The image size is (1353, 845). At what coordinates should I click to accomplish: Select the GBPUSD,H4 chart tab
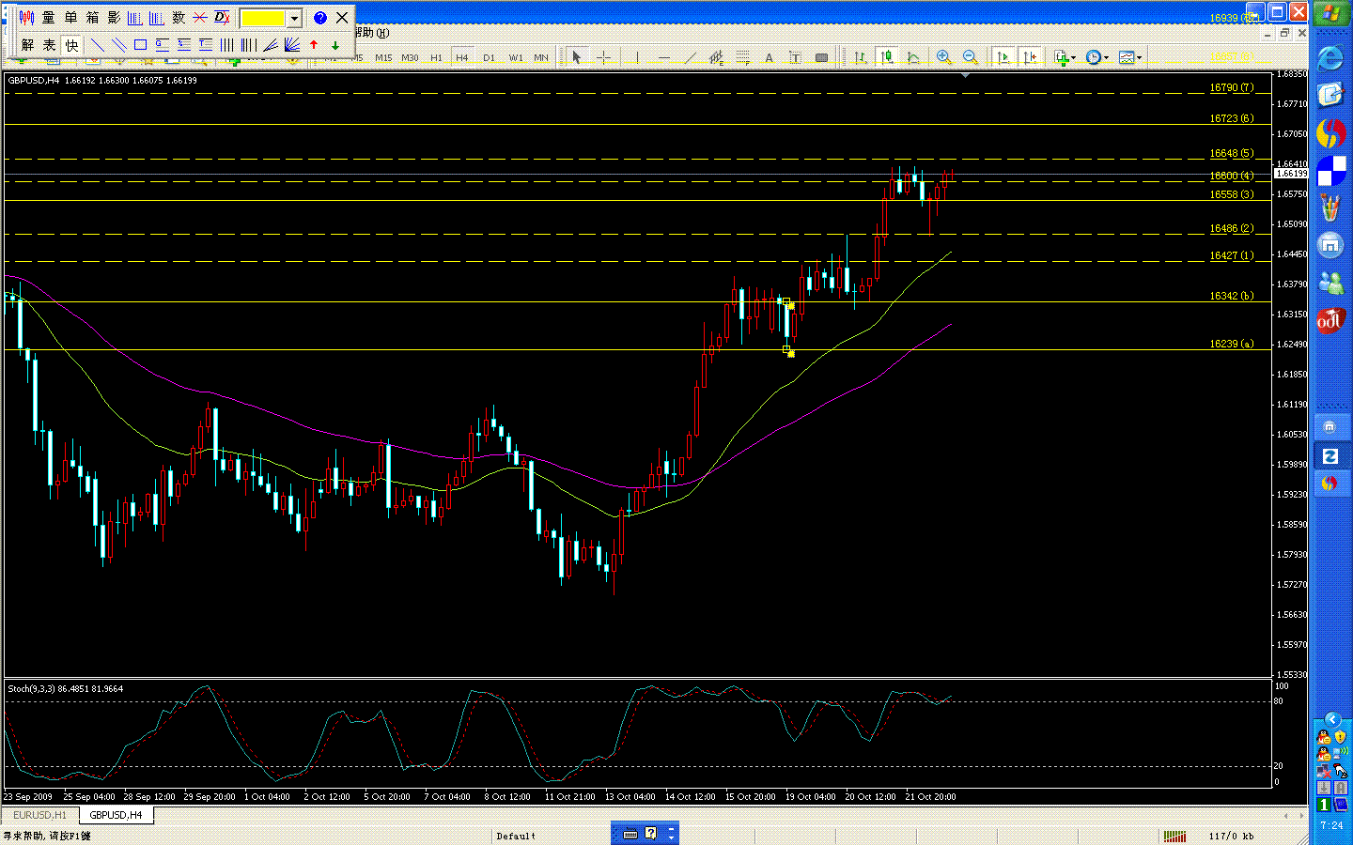(116, 815)
